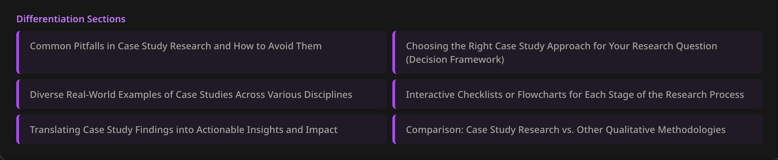Open the Choosing the Right Case Study Approach card
The width and height of the screenshot is (778, 160).
point(578,52)
